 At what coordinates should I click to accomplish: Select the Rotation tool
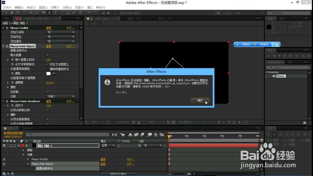point(25,13)
